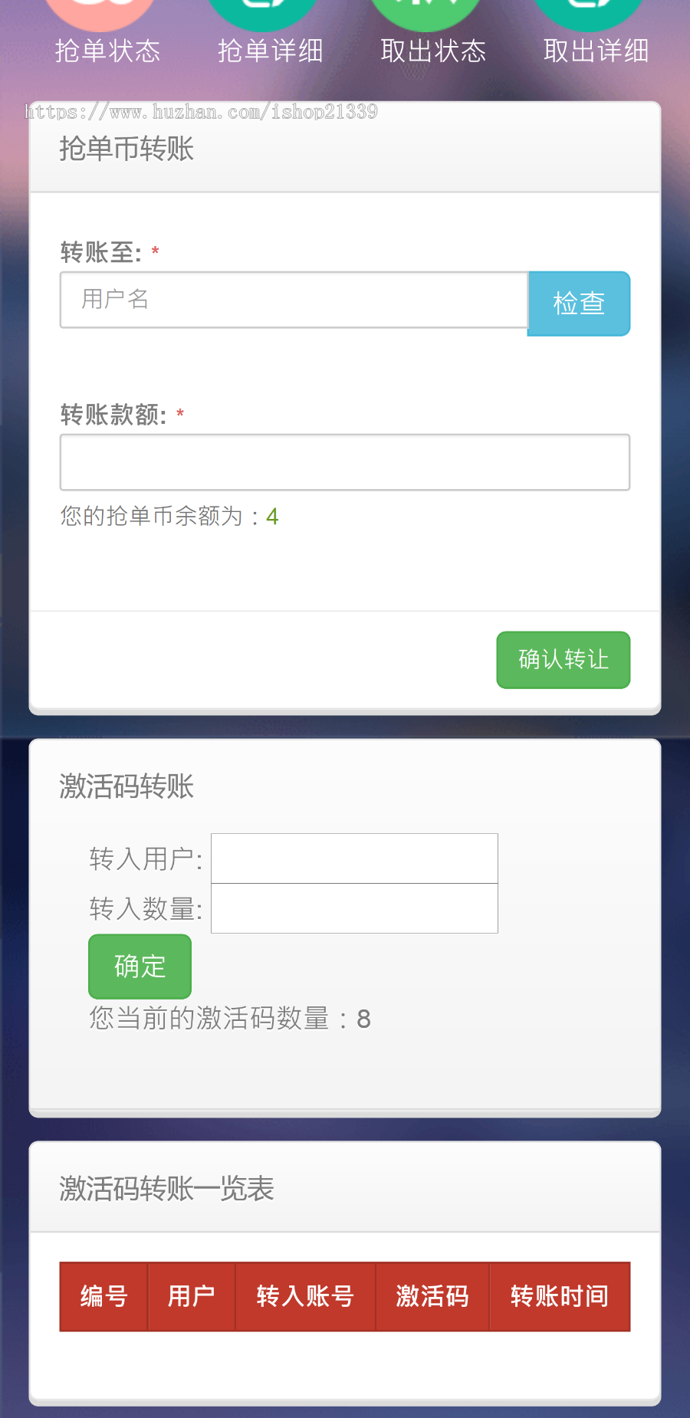The height and width of the screenshot is (1418, 690).
Task: Click the 转入数量 quantity input field
Action: point(353,908)
